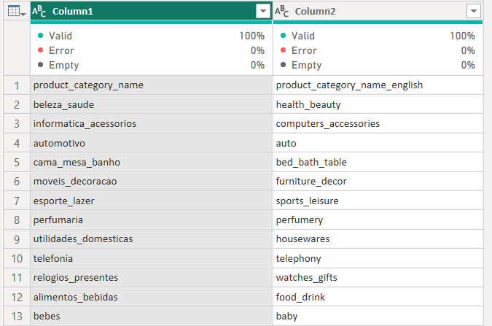Select cell sports_leisure

tap(378, 201)
